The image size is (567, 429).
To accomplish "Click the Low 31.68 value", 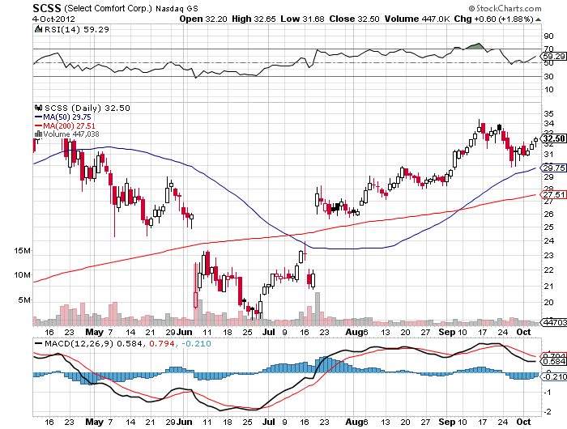I will [x=302, y=19].
